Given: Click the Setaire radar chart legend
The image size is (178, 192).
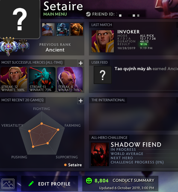Looking at the screenshot, I should pyautogui.click(x=73, y=165).
